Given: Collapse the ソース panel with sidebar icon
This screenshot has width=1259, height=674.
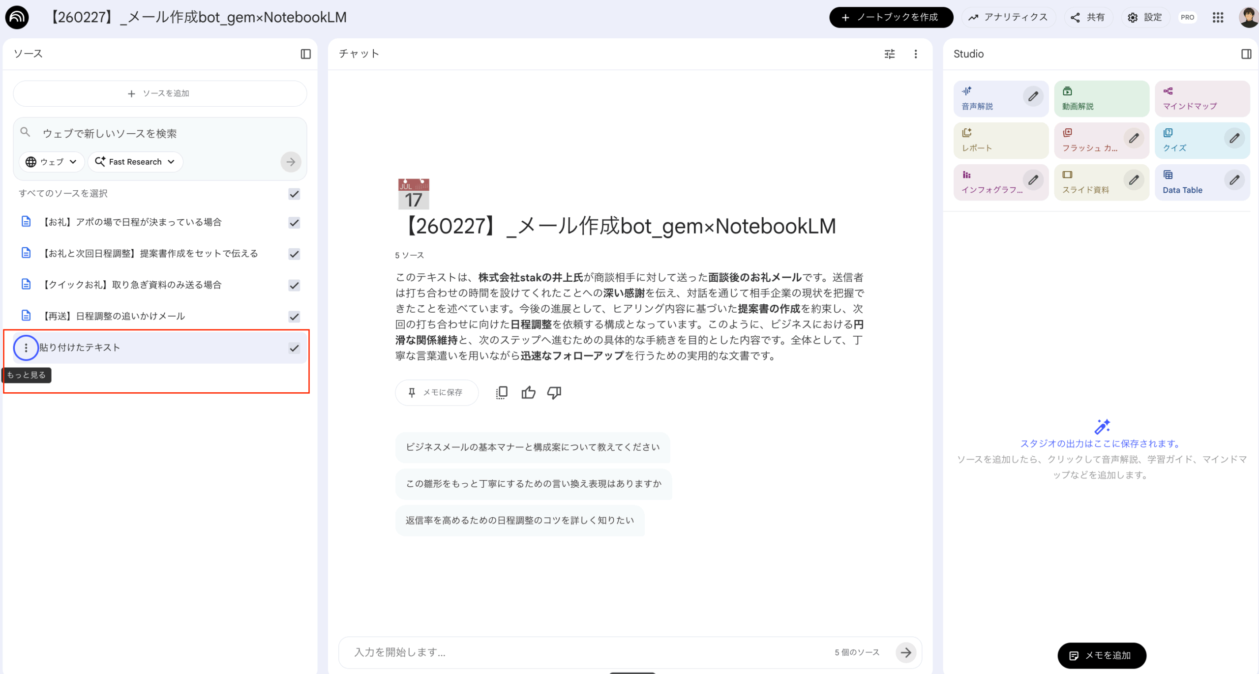Looking at the screenshot, I should [x=305, y=54].
